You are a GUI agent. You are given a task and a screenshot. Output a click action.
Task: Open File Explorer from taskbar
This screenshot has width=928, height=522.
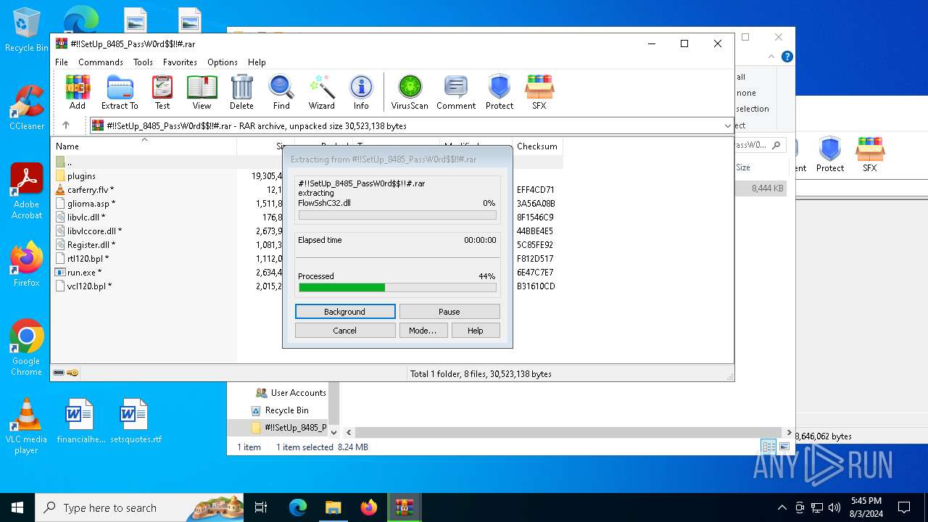[x=333, y=507]
